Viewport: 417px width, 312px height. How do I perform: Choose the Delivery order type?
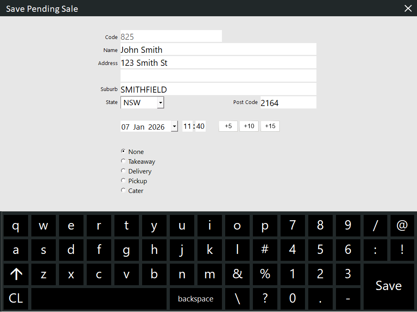pyautogui.click(x=123, y=171)
